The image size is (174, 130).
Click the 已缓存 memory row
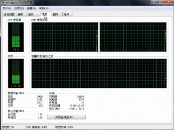pyautogui.click(x=25, y=100)
